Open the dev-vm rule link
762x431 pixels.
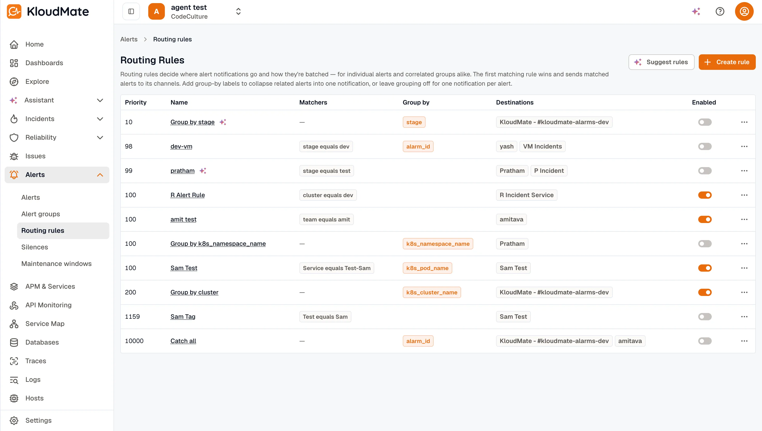181,146
